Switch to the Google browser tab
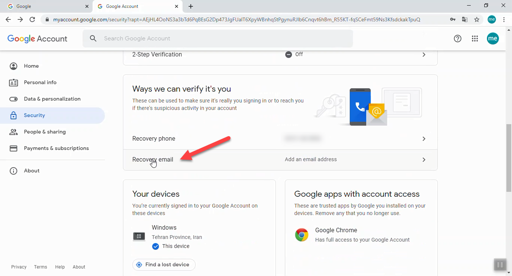 (x=45, y=6)
